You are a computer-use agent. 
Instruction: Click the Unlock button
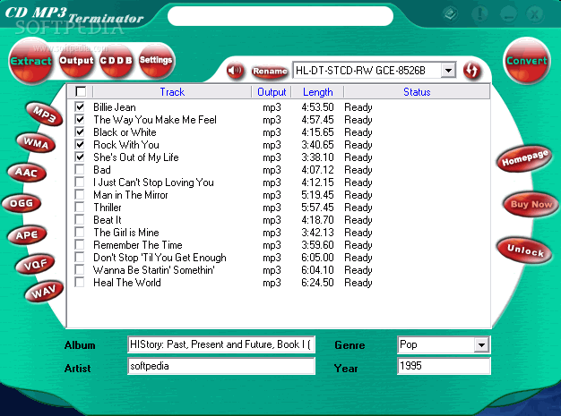point(525,250)
